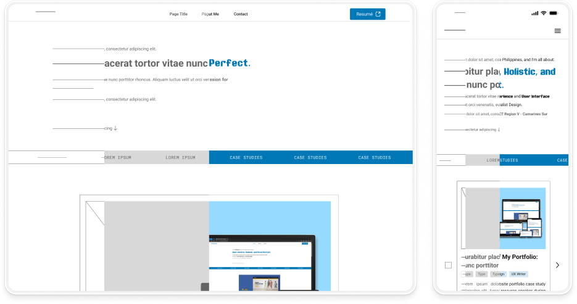Click 'acerat tortor vitae nunc' desktop heading
This screenshot has height=304, width=577.
click(156, 64)
